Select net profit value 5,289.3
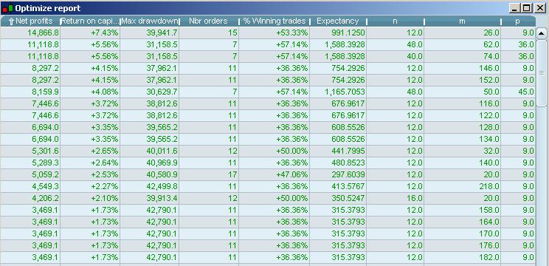 [45, 163]
